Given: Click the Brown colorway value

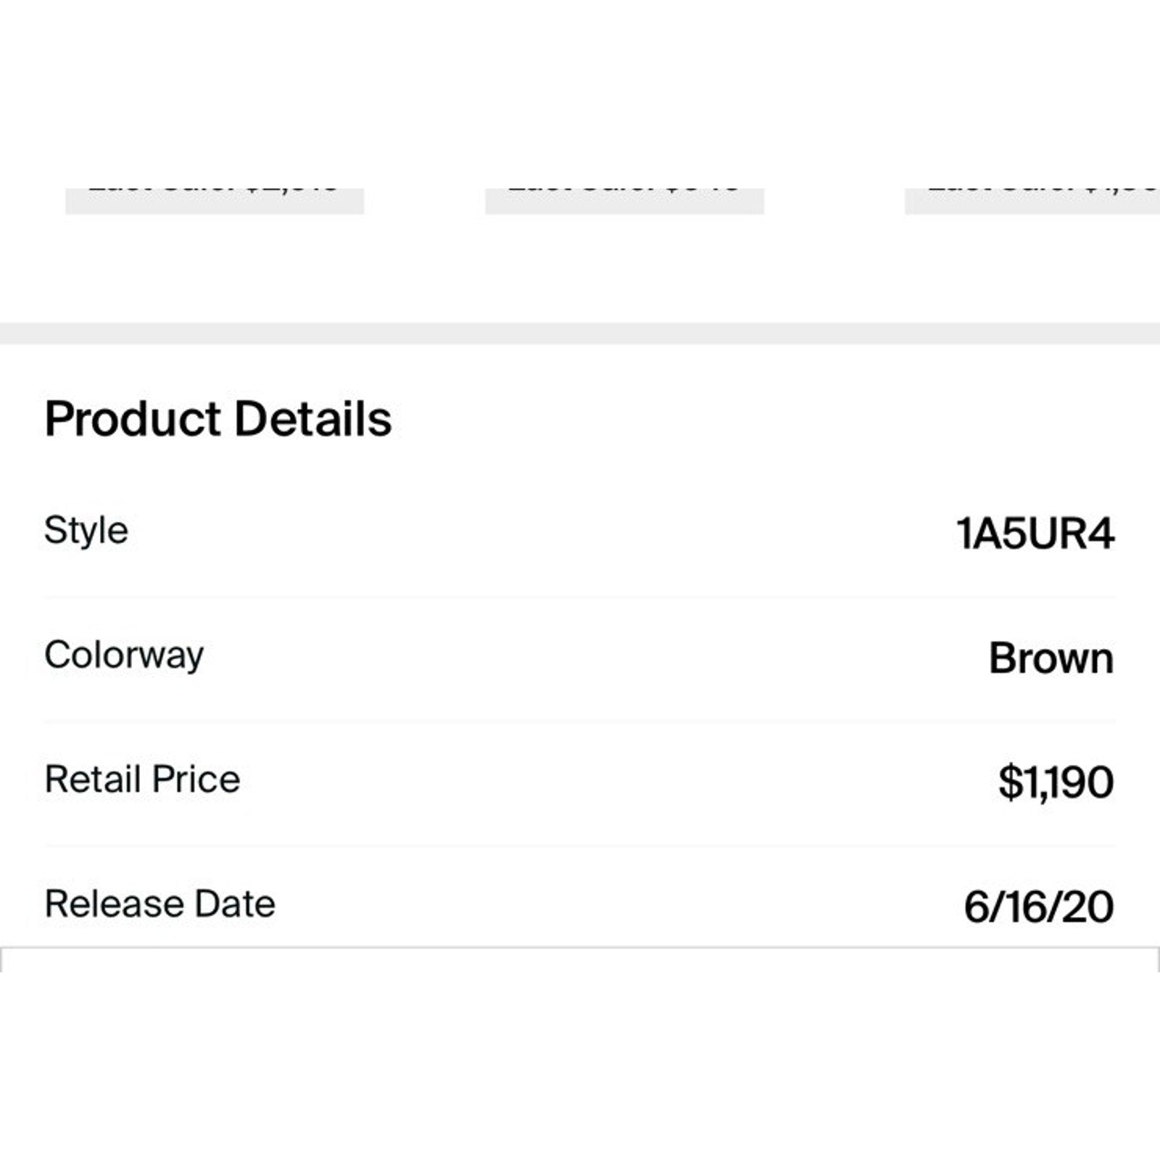Looking at the screenshot, I should (x=1051, y=658).
